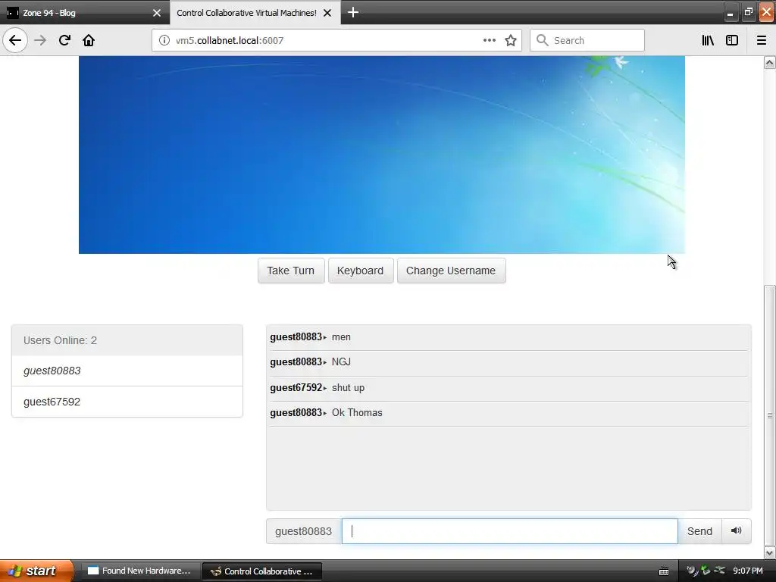Switch to the Zone 94 - Blog tab
The height and width of the screenshot is (582, 776).
(85, 13)
